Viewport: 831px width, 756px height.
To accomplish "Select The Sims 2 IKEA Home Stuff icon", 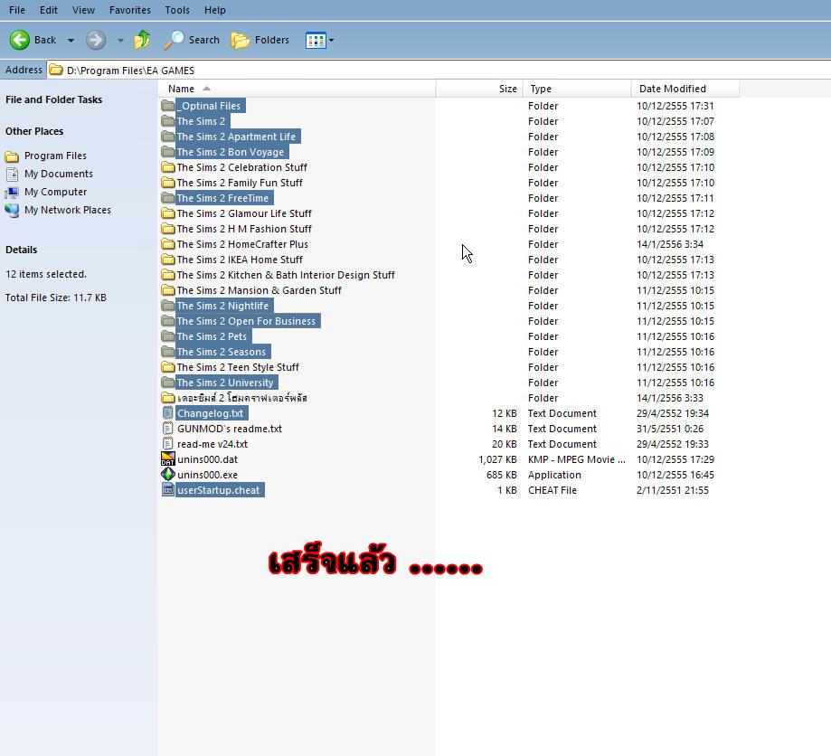I will [x=168, y=260].
